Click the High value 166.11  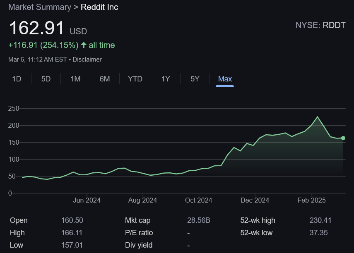(x=72, y=233)
